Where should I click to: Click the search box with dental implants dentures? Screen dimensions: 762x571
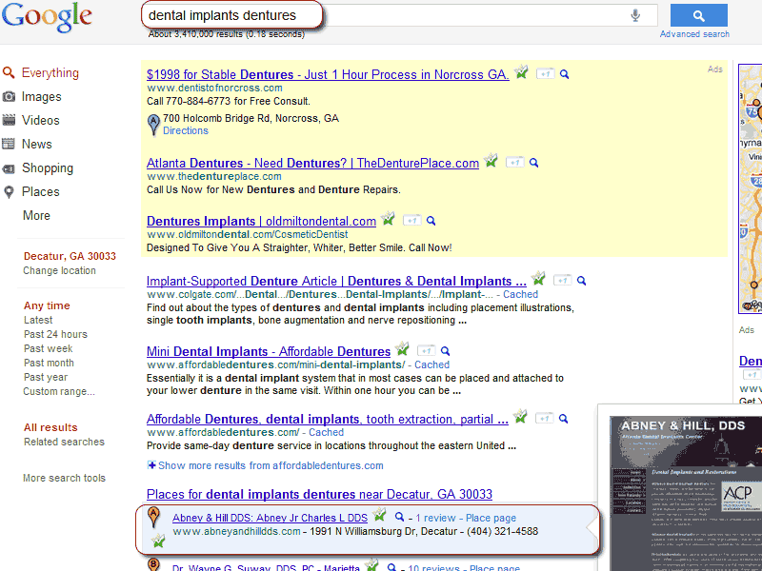tap(398, 15)
